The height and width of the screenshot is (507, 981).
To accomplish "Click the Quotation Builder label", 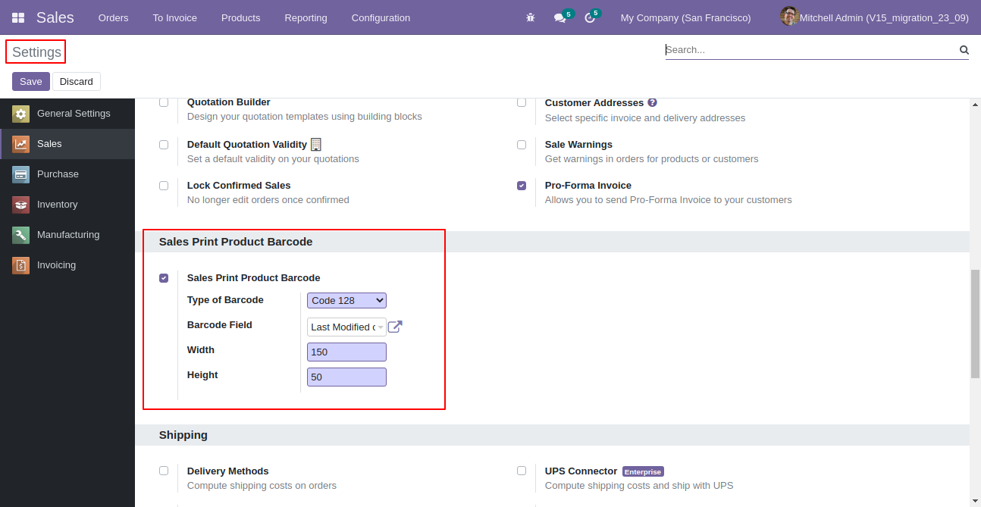I will coord(229,102).
